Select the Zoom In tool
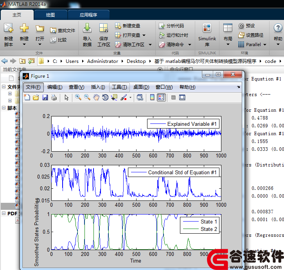Viewport: 284px width, 270px height. [78, 98]
